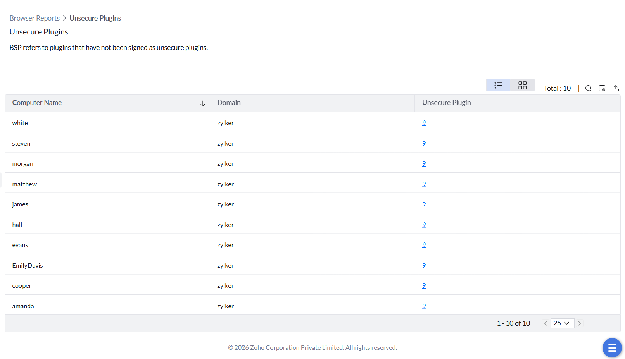Viewport: 625px width, 359px height.
Task: Switch to grid view layout
Action: [x=522, y=85]
